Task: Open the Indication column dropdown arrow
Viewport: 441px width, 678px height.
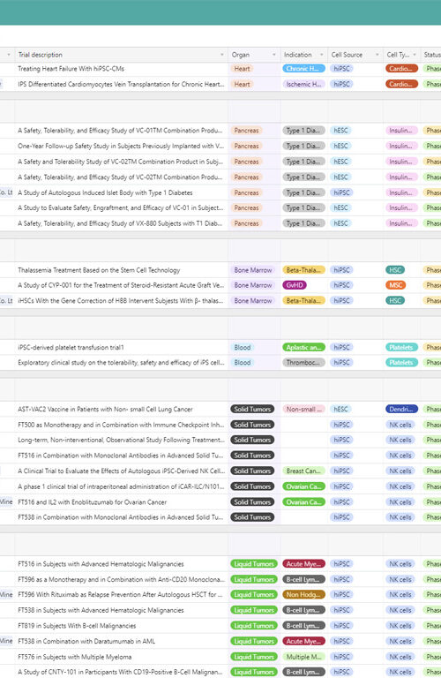Action: pyautogui.click(x=321, y=55)
